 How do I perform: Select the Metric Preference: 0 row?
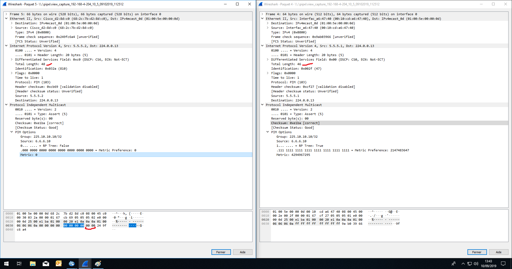point(78,150)
